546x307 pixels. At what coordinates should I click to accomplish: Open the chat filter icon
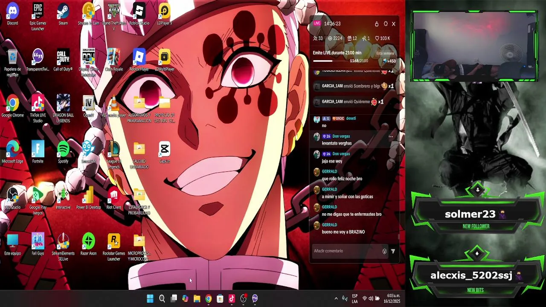click(393, 252)
